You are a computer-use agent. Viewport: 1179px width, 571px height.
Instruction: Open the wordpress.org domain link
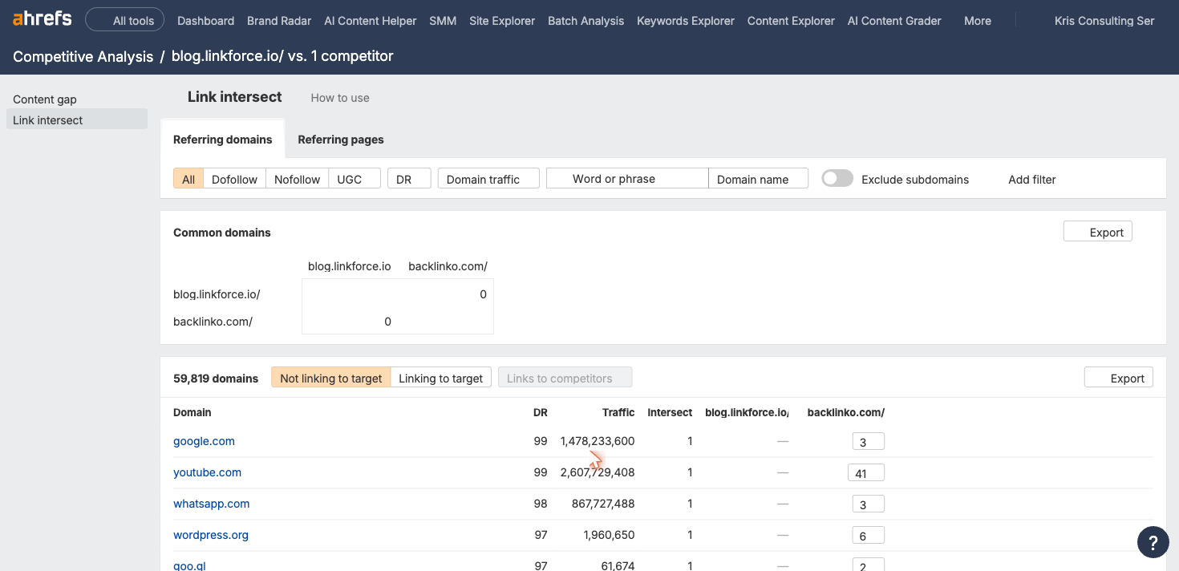point(211,535)
